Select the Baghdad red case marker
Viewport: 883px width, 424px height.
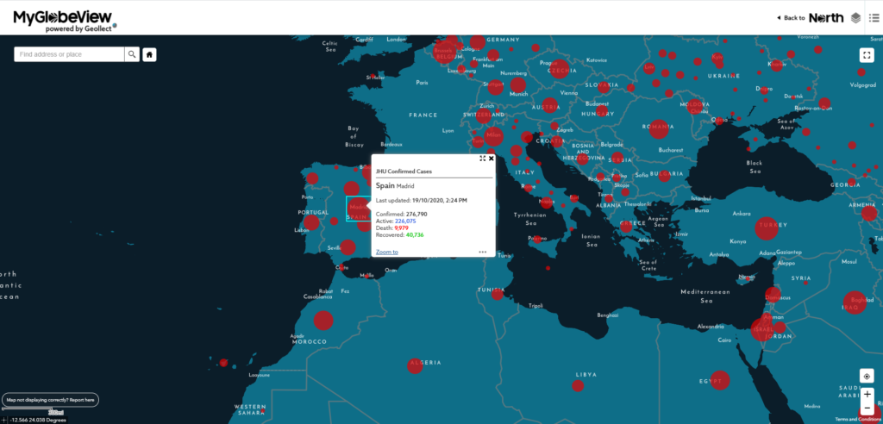(855, 303)
